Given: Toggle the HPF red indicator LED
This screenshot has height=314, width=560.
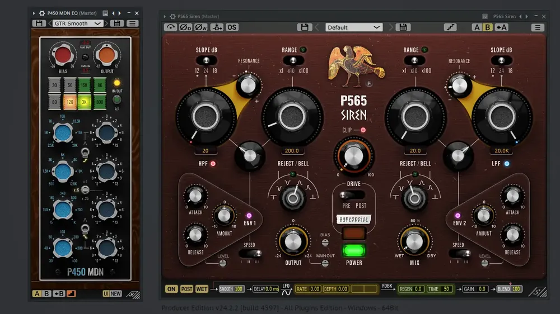Looking at the screenshot, I should (213, 164).
